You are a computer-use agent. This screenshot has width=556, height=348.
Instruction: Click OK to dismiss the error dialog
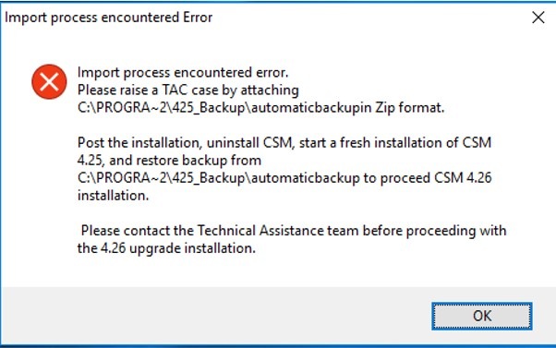pos(481,316)
